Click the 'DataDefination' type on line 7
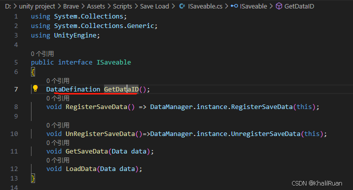Viewport: 353px width, 190px height. [x=73, y=89]
